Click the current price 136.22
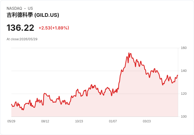The height and width of the screenshot is (135, 194). 20,28
